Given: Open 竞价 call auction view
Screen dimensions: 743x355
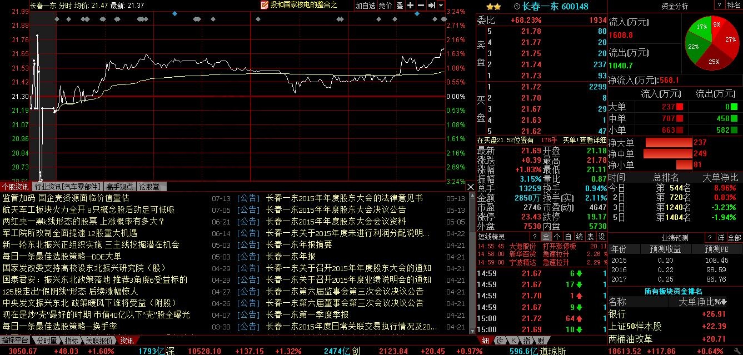Looking at the screenshot, I should pyautogui.click(x=385, y=6).
